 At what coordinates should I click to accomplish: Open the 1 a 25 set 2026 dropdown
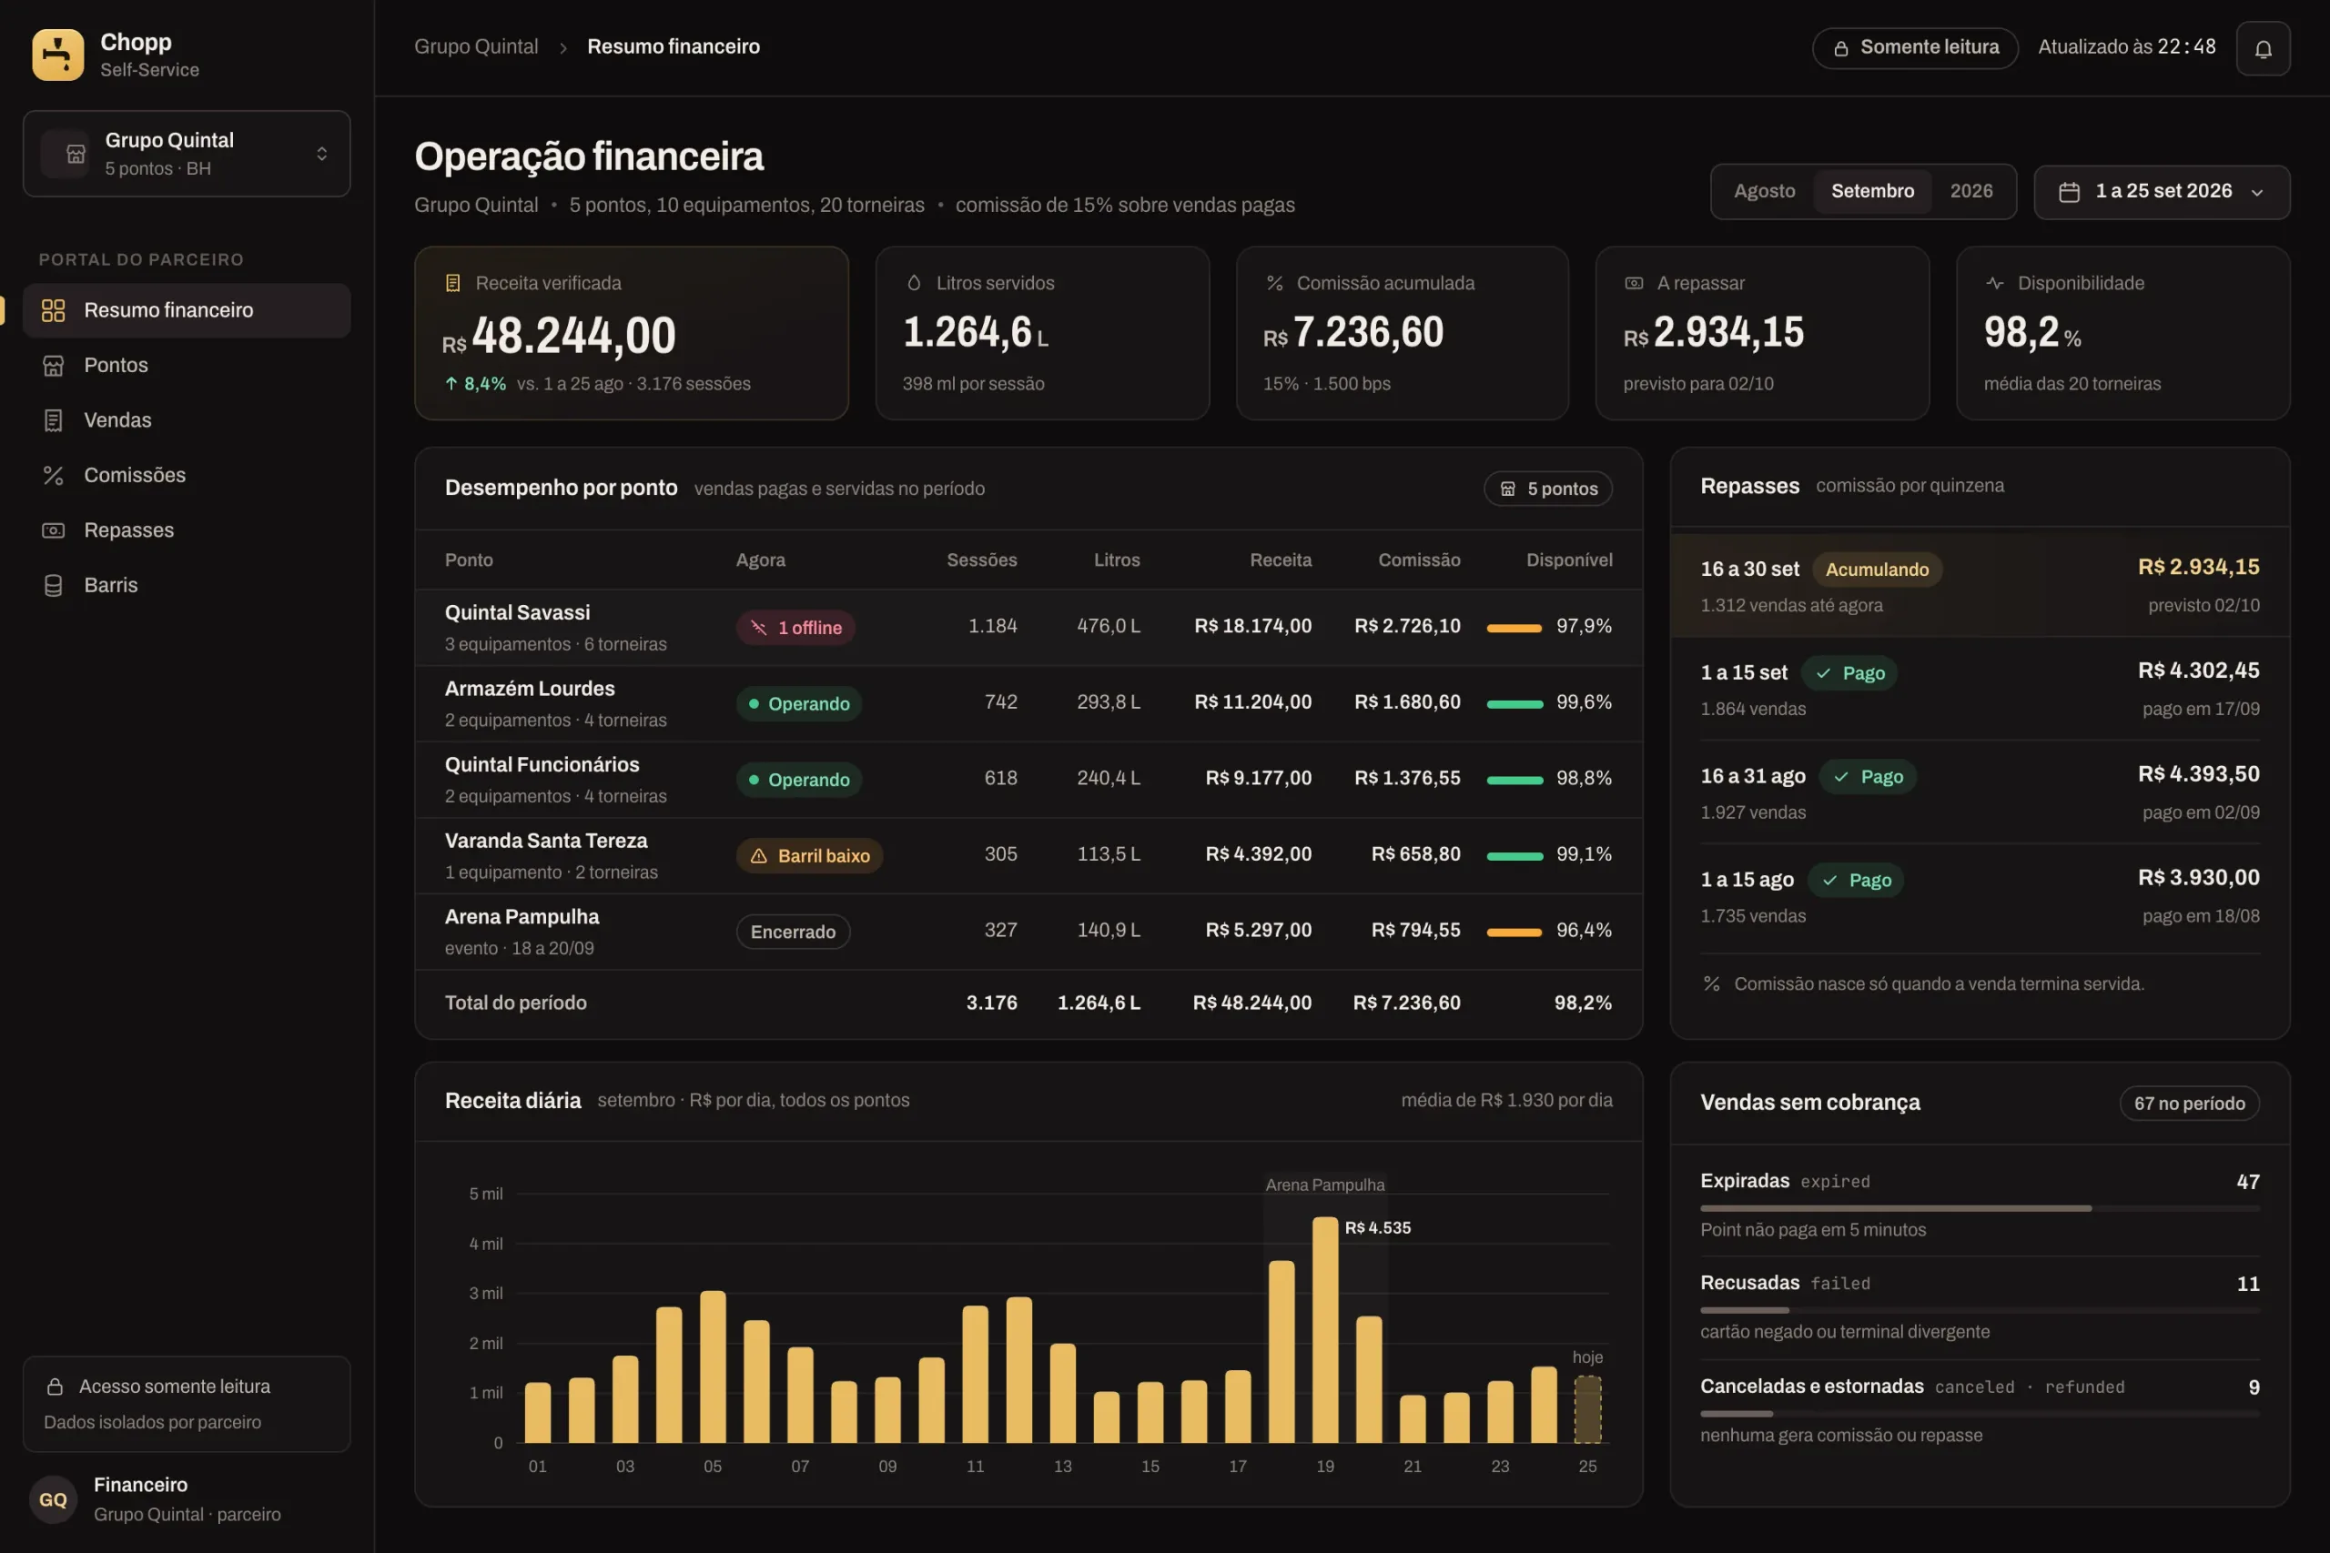click(2162, 192)
